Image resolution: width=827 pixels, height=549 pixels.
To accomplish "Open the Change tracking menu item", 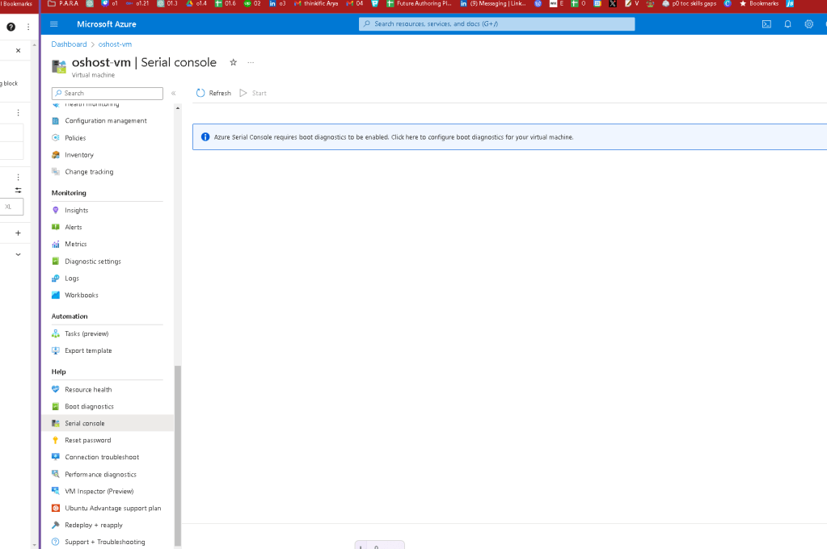I will click(x=89, y=172).
